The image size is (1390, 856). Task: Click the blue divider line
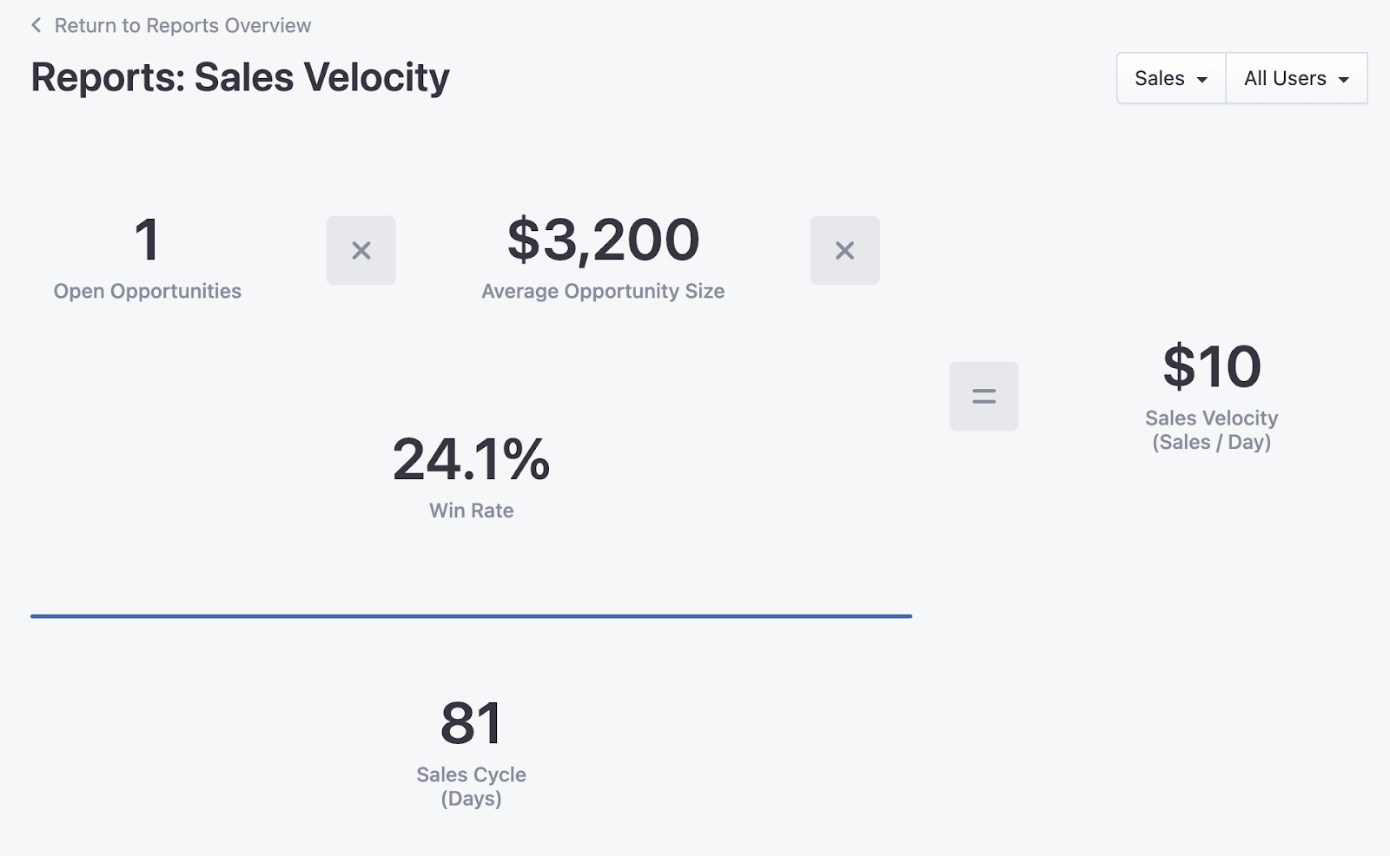pos(471,616)
